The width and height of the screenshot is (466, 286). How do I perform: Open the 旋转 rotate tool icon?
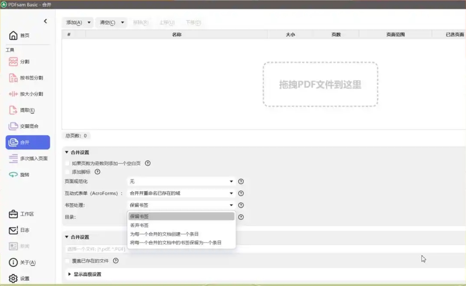coord(13,175)
